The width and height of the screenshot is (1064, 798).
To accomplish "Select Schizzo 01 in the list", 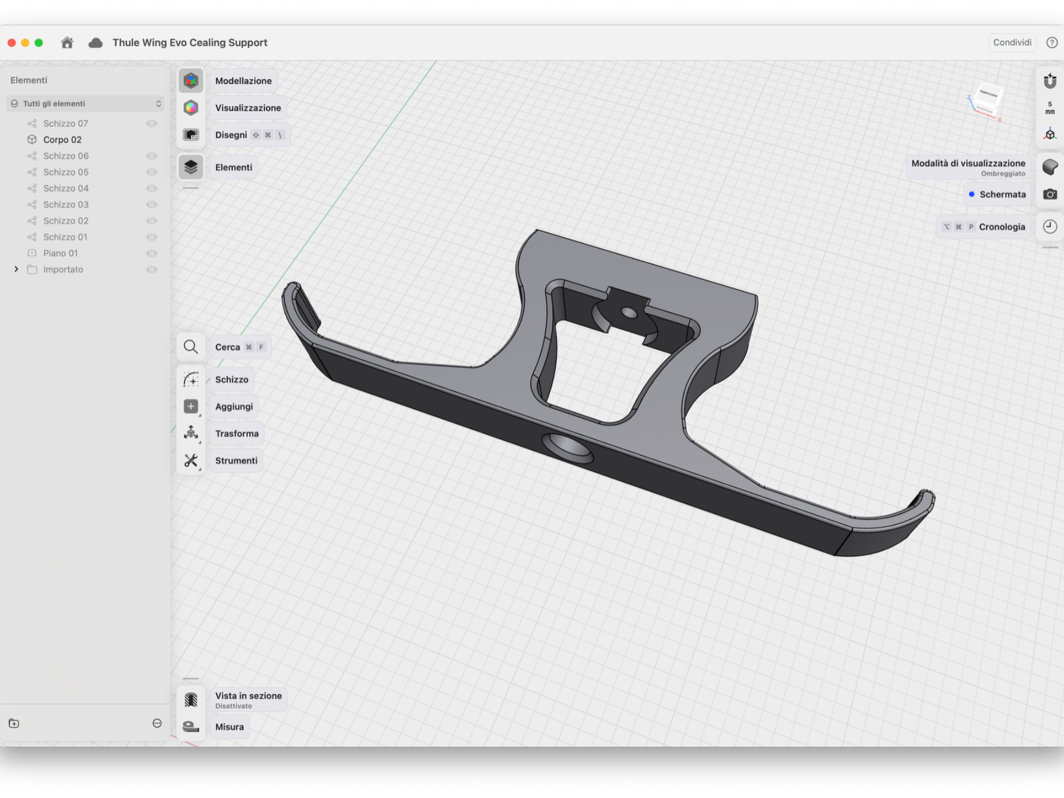I will (x=65, y=236).
